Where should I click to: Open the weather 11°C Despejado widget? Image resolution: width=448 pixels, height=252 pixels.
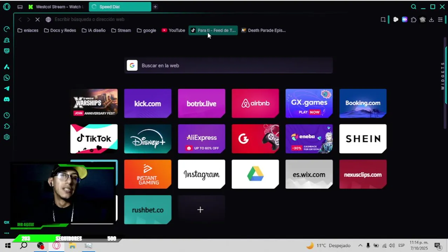pos(328,246)
